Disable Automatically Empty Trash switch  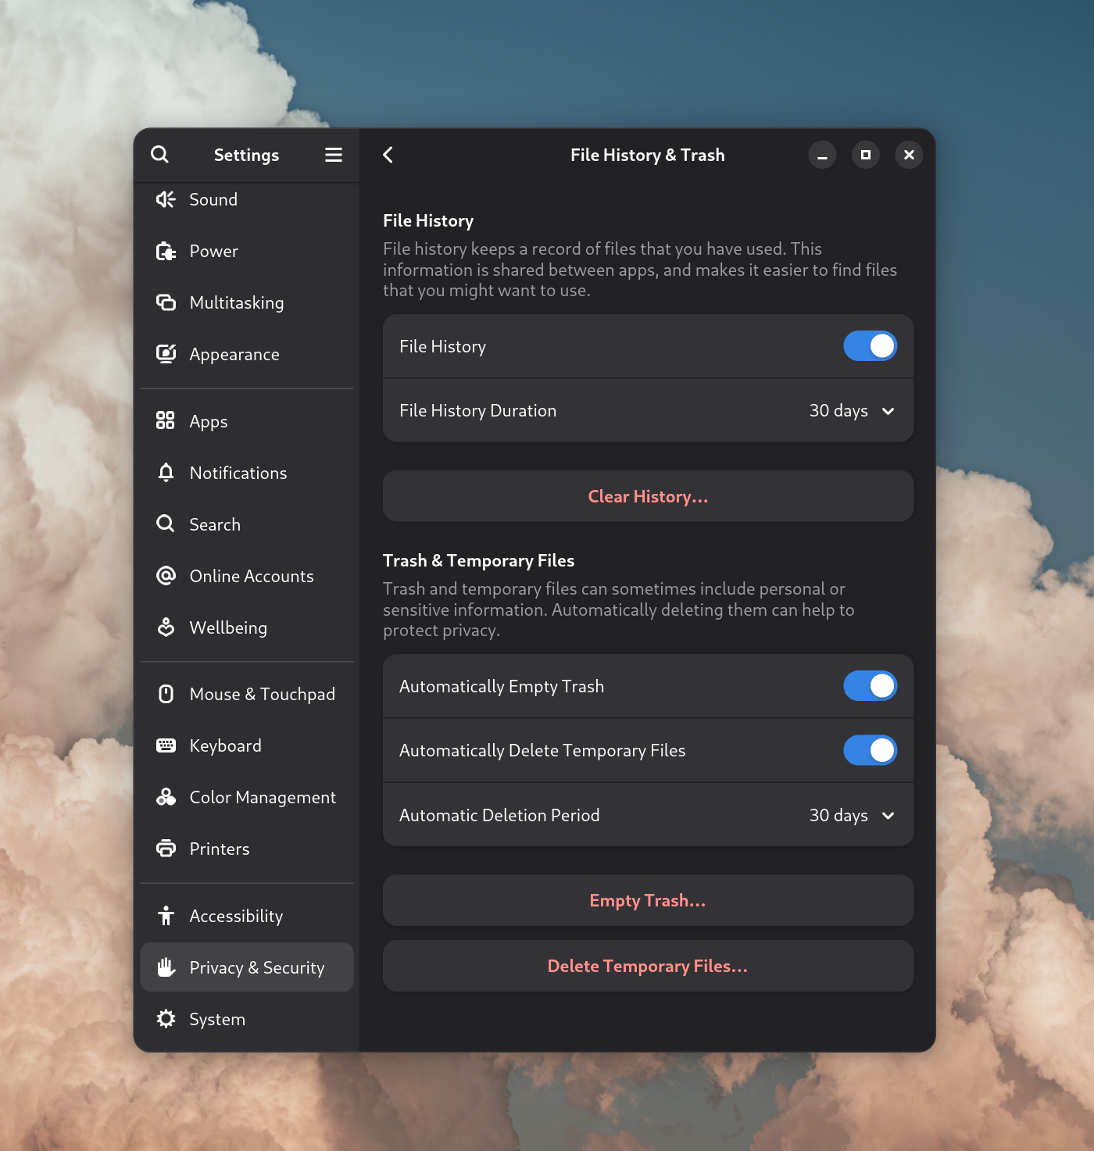click(x=870, y=686)
